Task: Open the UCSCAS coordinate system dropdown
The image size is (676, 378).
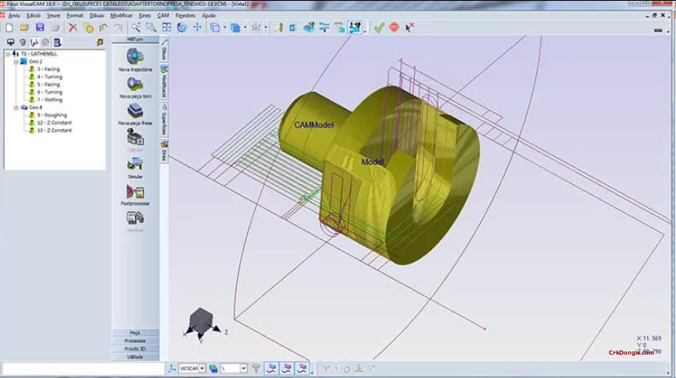Action: pos(202,368)
